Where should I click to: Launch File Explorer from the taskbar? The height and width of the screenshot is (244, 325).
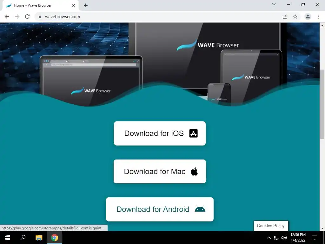coord(39,238)
